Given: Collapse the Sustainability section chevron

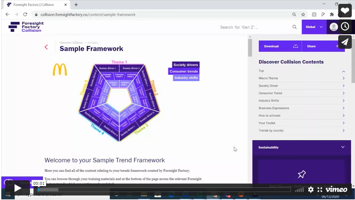Looking at the screenshot, I should coord(343,147).
